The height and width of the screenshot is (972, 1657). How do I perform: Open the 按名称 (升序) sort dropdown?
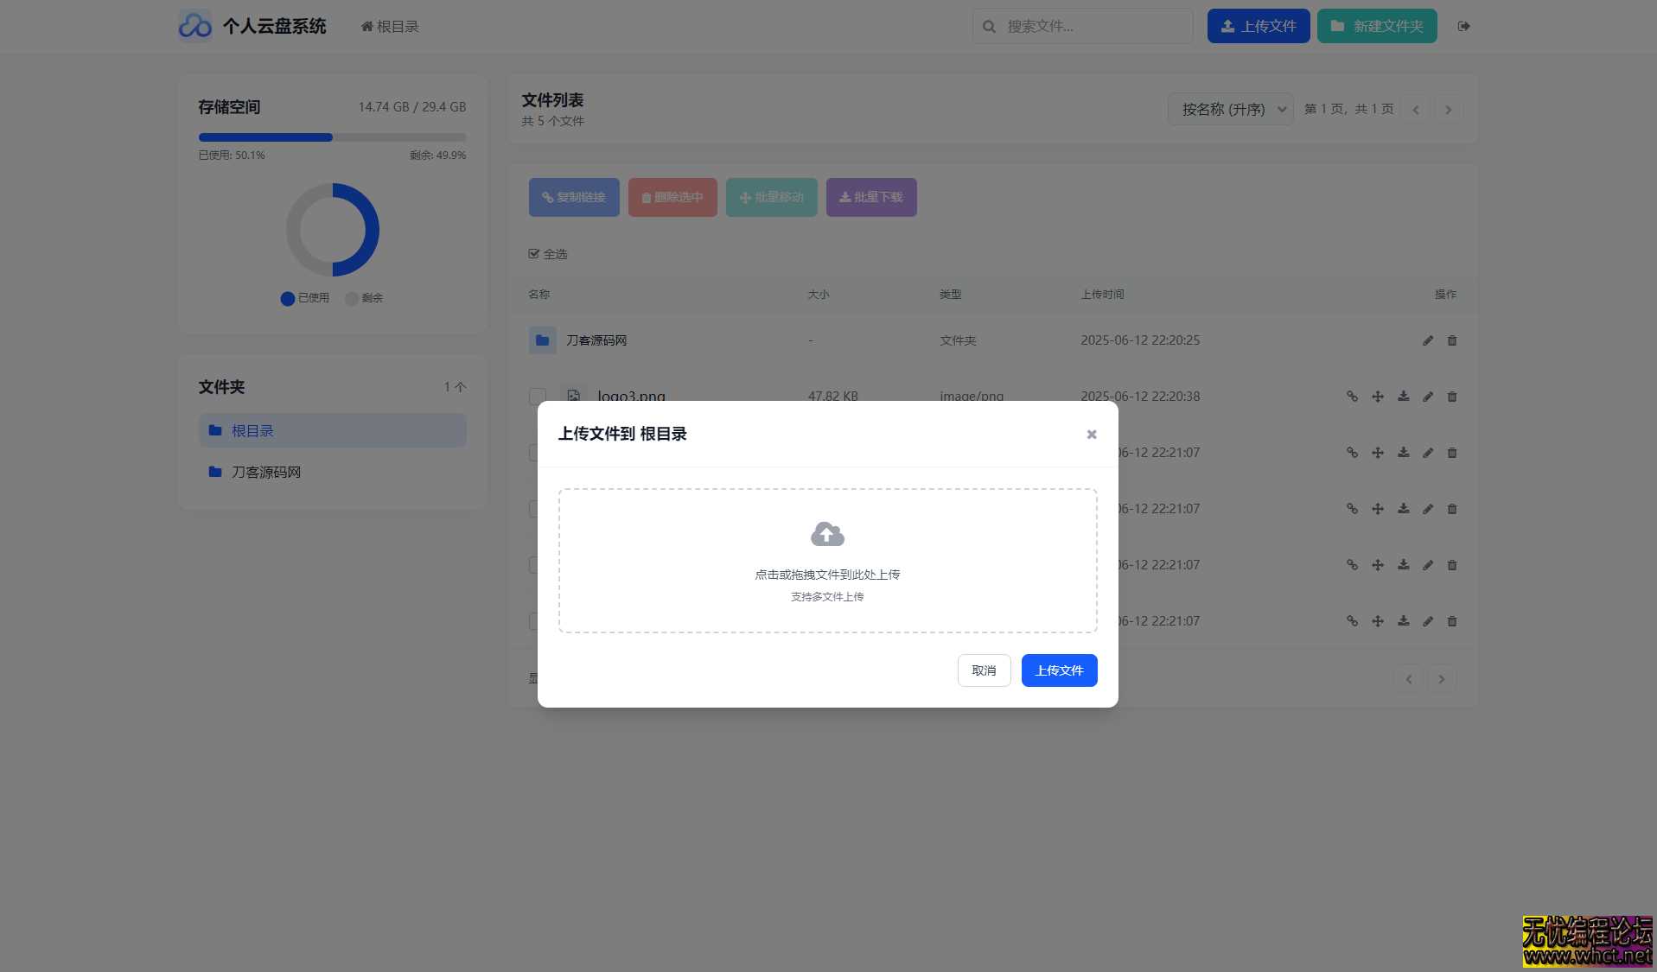pos(1230,109)
